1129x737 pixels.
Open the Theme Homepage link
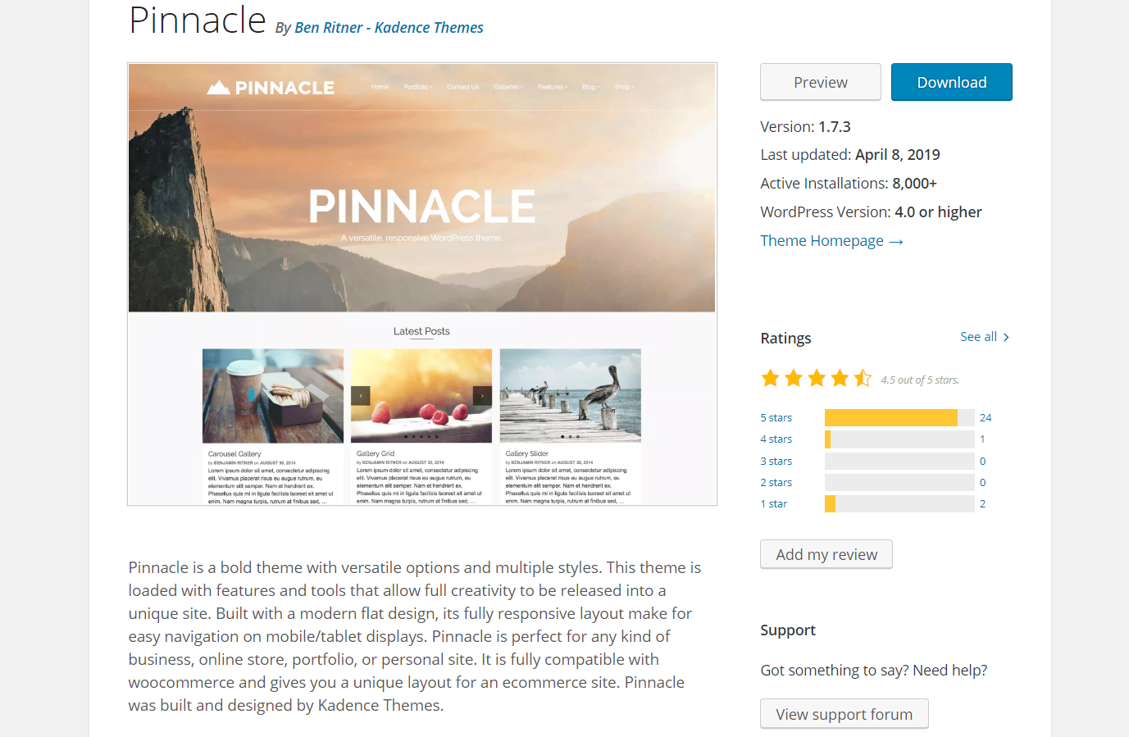[822, 240]
